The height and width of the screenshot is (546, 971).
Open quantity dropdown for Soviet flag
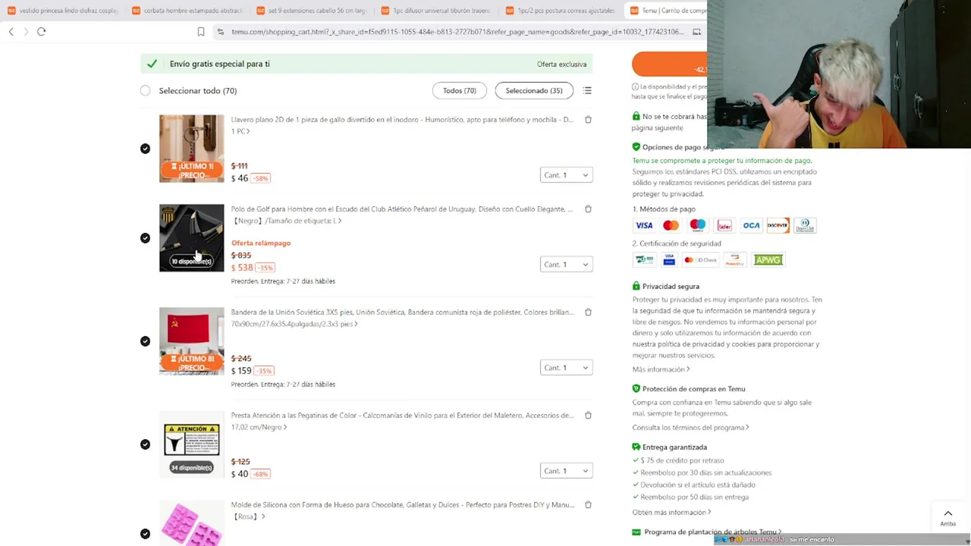coord(566,368)
